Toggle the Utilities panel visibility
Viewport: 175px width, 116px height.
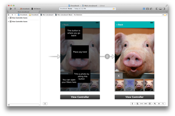[164, 9]
